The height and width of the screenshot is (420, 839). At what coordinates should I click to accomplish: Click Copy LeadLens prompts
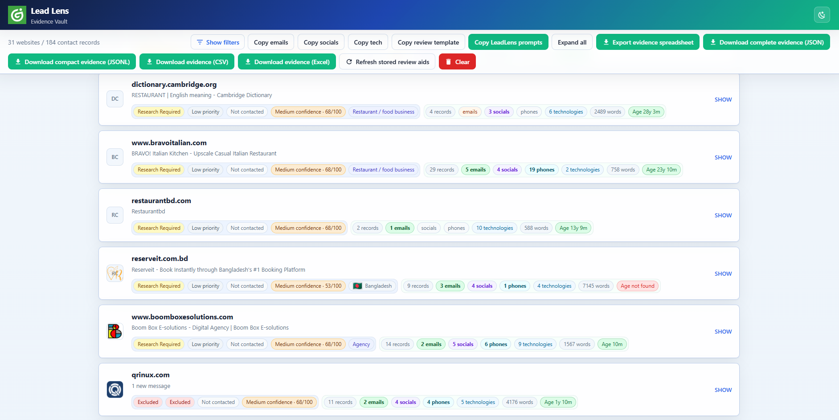508,42
